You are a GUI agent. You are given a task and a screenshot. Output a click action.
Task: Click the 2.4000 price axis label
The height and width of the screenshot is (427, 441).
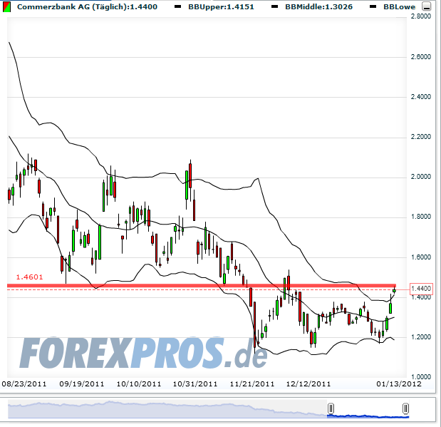(421, 97)
